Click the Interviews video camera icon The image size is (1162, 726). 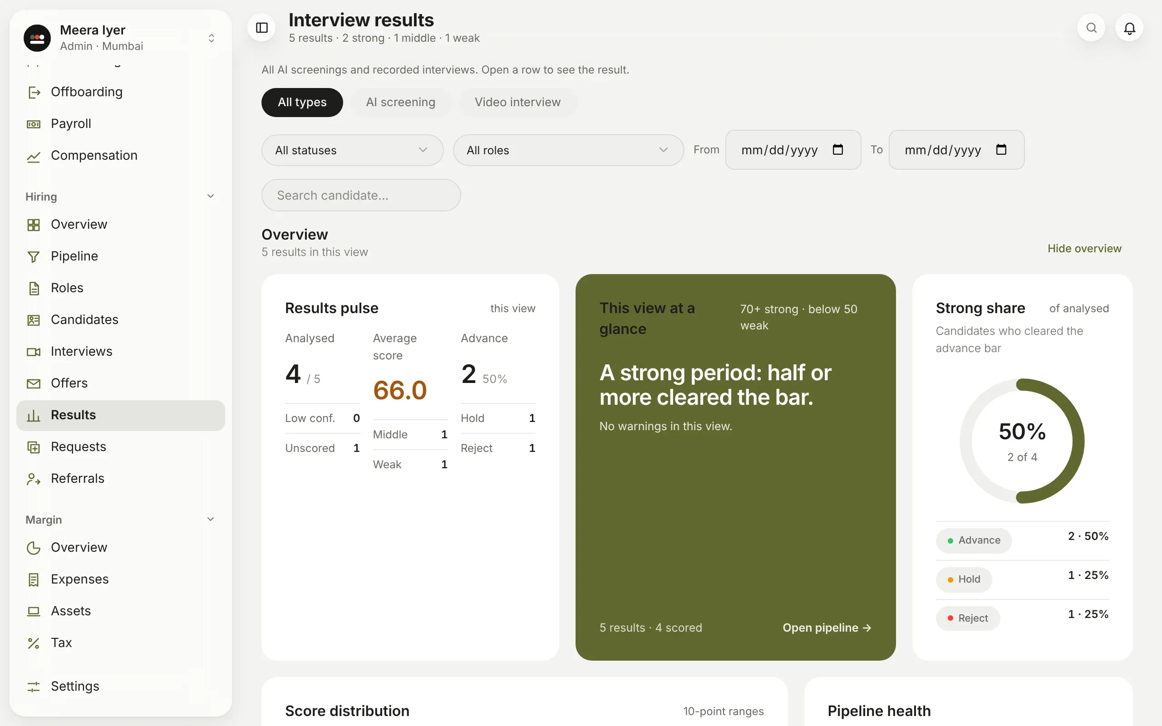pyautogui.click(x=34, y=352)
